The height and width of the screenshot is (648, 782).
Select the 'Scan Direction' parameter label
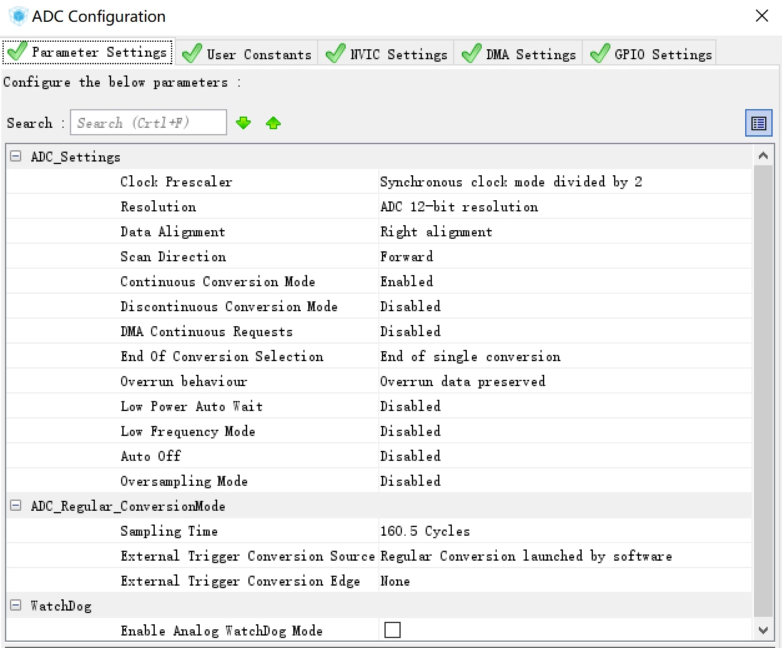point(173,256)
